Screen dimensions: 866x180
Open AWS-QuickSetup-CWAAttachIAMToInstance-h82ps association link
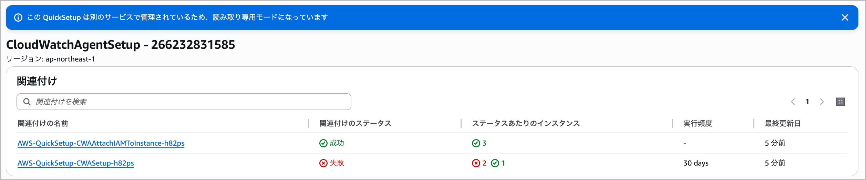pos(101,143)
